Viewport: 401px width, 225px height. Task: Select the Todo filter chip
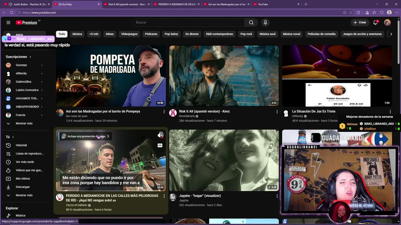click(62, 34)
